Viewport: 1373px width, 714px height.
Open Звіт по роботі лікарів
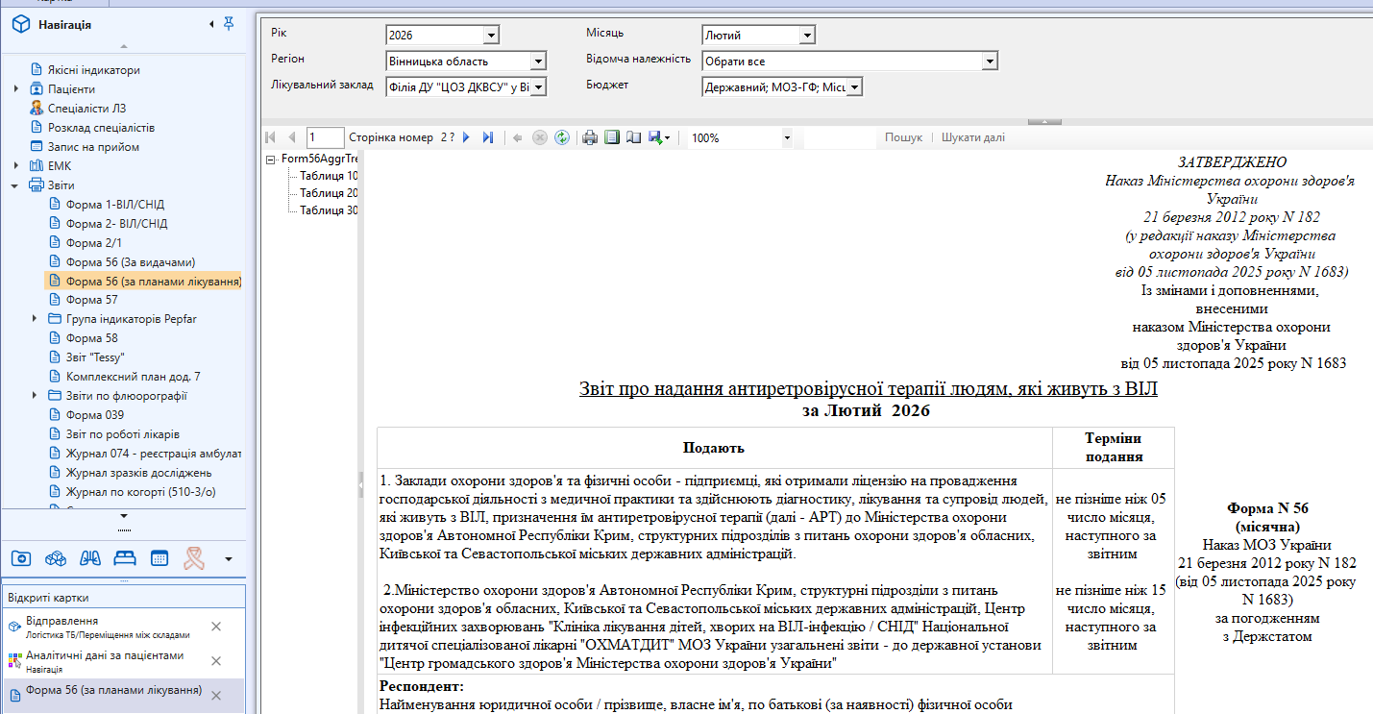123,434
